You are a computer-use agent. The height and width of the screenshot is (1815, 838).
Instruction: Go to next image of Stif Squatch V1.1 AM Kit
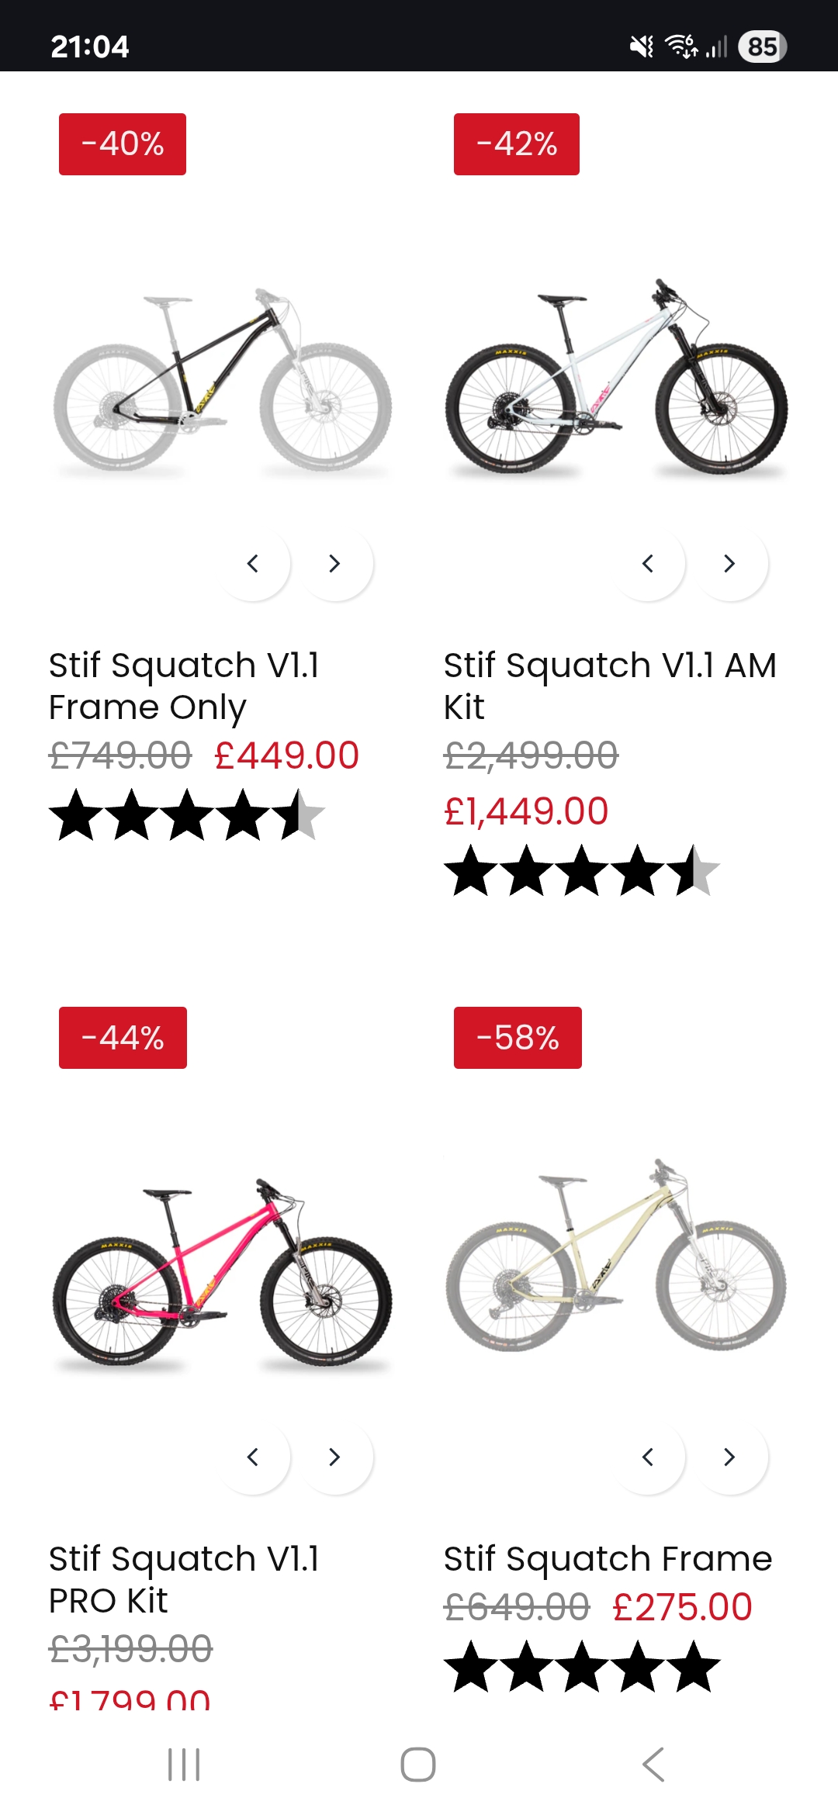point(729,564)
